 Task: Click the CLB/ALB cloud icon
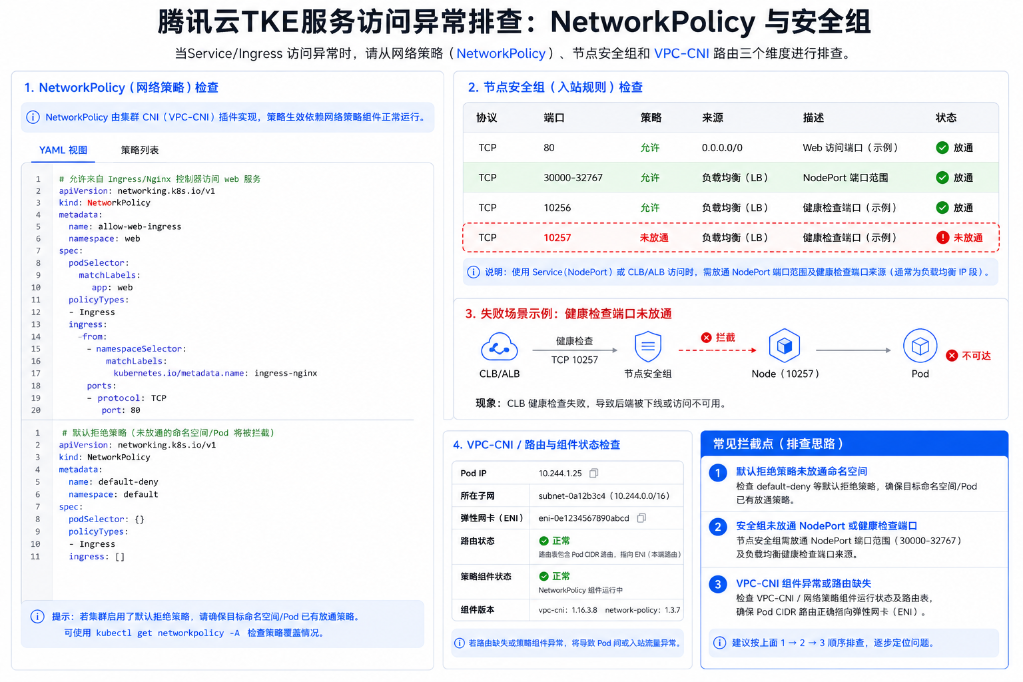click(x=500, y=346)
